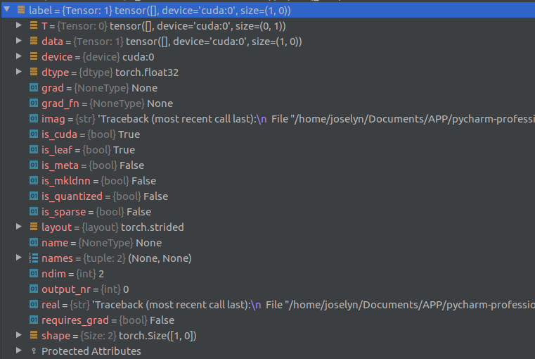The width and height of the screenshot is (535, 359).
Task: Select the output_nr = 0 row
Action: [85, 289]
